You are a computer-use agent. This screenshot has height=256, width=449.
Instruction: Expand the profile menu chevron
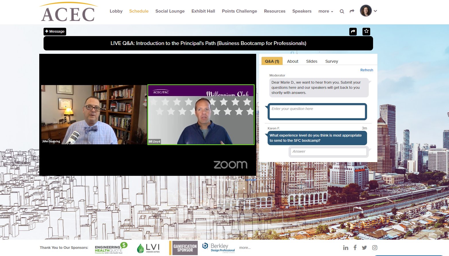[x=375, y=11]
